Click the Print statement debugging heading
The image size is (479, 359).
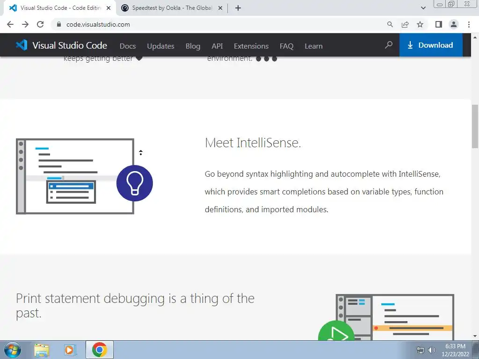pos(135,305)
